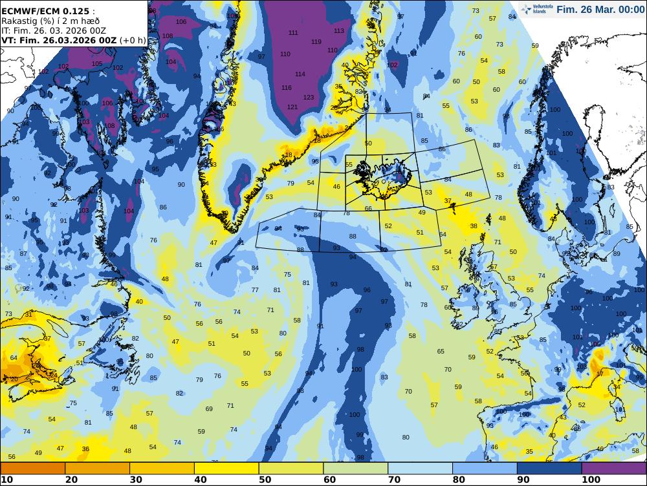Select the 90–100 dark blue legend swatch

pyautogui.click(x=549, y=469)
